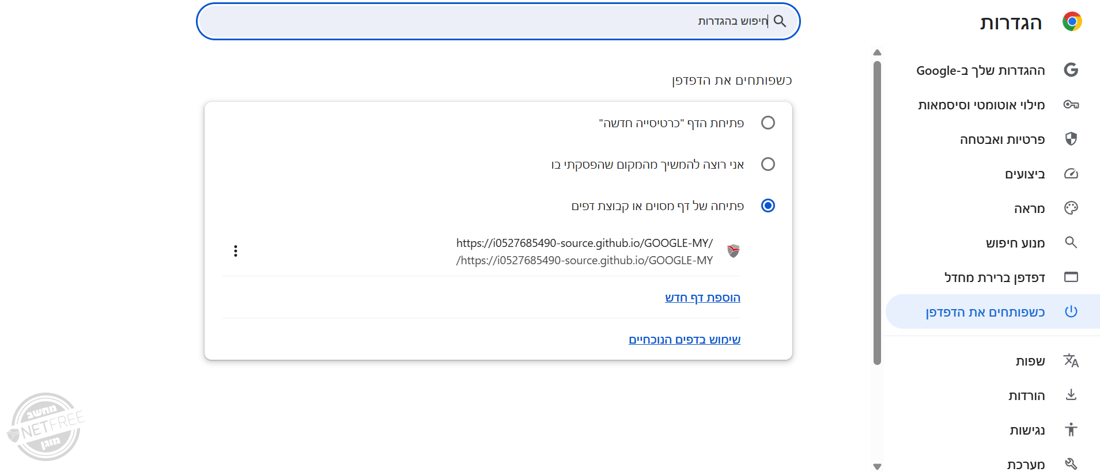
Task: Click the accessibility person icon
Action: tap(1071, 430)
